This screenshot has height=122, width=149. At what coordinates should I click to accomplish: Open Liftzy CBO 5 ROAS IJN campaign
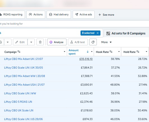[x=18, y=102]
